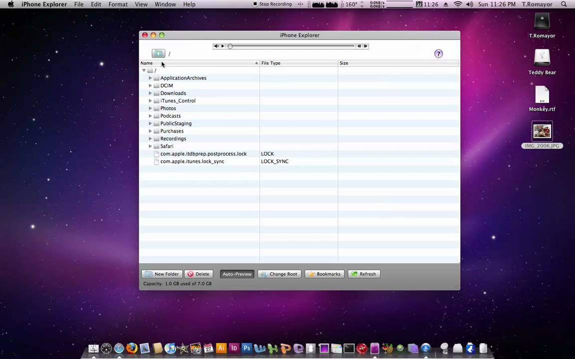
Task: Click the up-folder navigation icon
Action: (x=158, y=53)
